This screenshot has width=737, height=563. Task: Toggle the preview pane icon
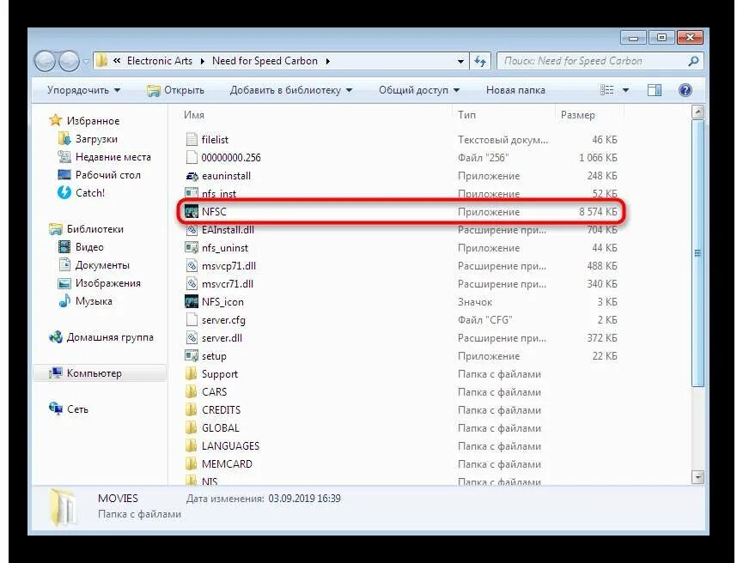click(655, 90)
